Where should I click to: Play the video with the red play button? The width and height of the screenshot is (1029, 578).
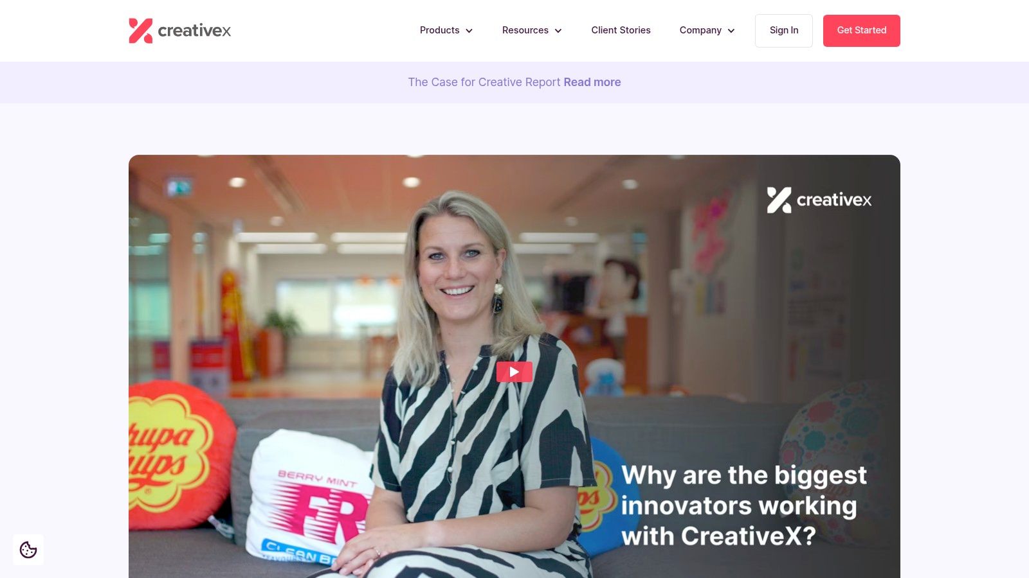point(514,372)
